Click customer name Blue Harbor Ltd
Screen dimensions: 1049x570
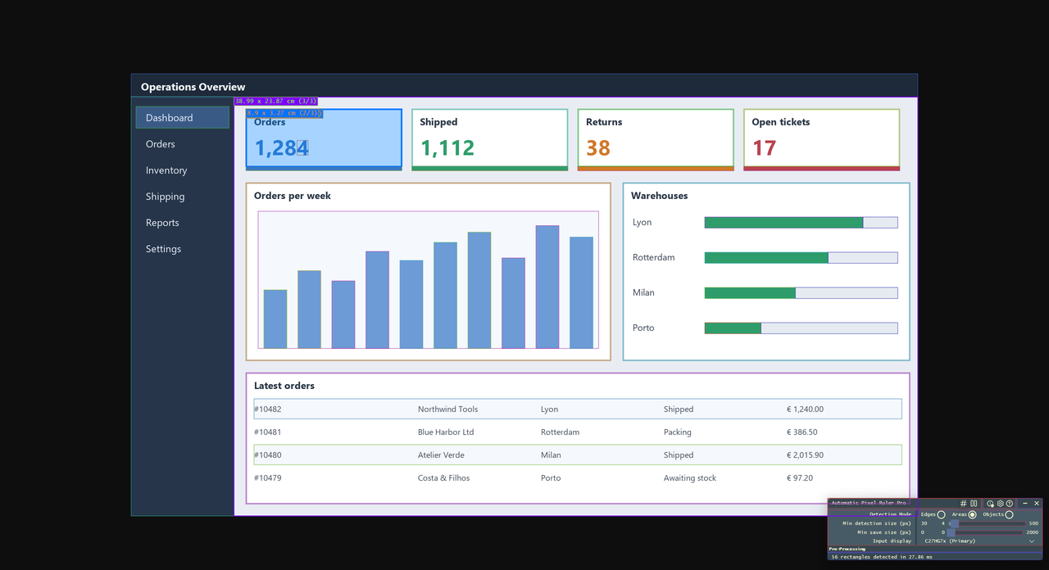pos(446,432)
